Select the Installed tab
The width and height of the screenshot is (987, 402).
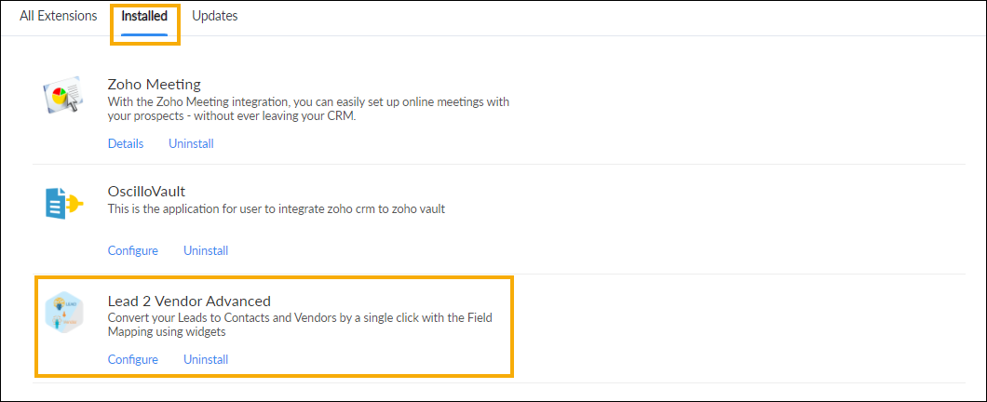coord(144,17)
